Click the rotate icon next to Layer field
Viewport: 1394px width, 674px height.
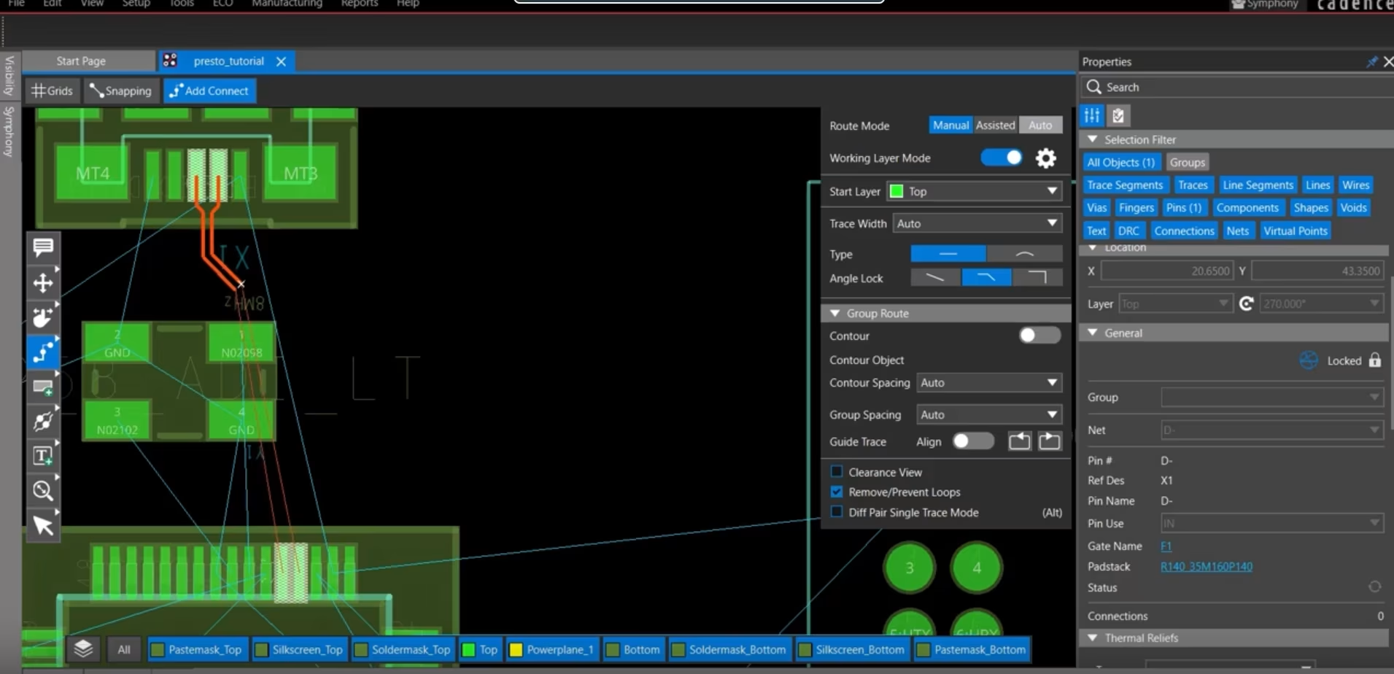(1246, 303)
